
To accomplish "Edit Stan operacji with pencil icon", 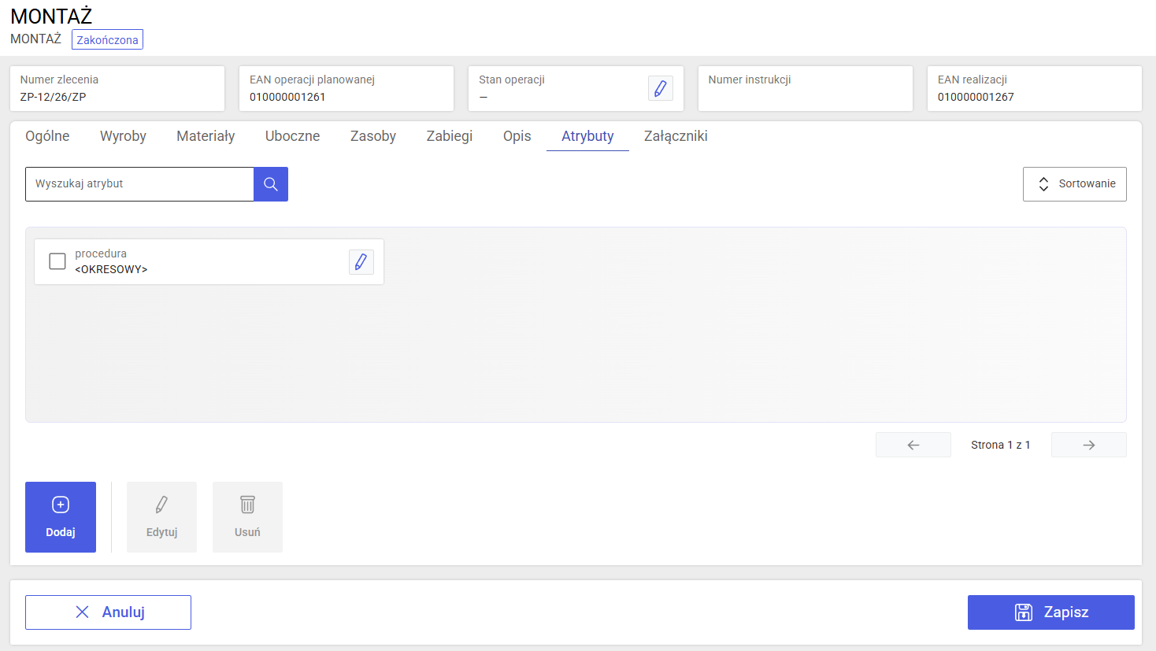I will coord(661,88).
